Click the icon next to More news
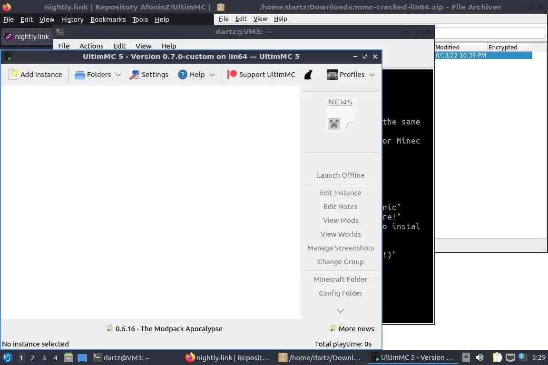The image size is (548, 365). tap(333, 329)
